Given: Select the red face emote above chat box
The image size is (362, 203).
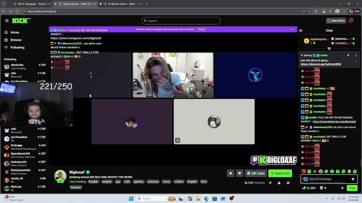Looking at the screenshot, I should [x=303, y=171].
